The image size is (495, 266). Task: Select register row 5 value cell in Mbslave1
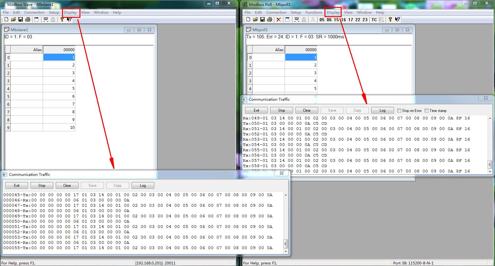click(59, 96)
